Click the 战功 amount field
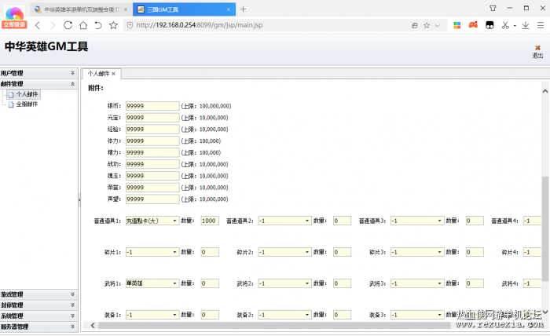The height and width of the screenshot is (336, 550). point(152,164)
